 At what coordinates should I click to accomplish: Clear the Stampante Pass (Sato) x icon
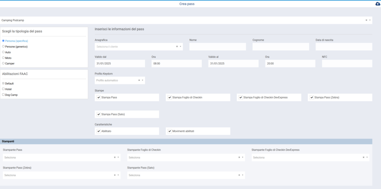[x=239, y=175]
